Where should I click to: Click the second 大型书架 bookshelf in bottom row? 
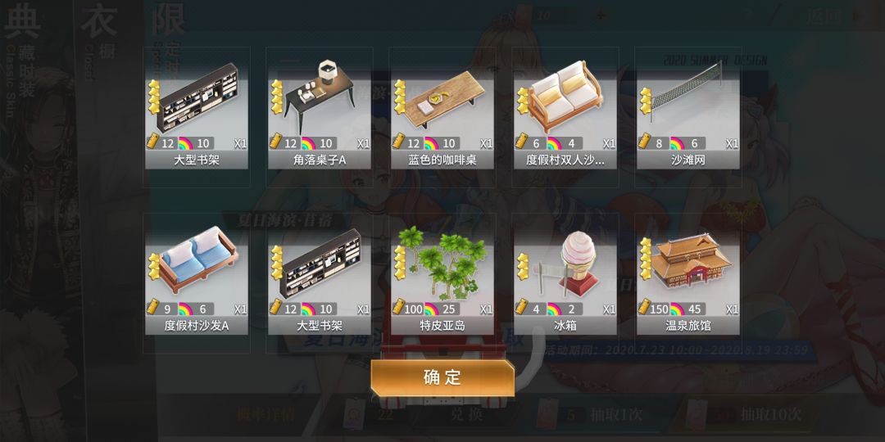click(320, 262)
